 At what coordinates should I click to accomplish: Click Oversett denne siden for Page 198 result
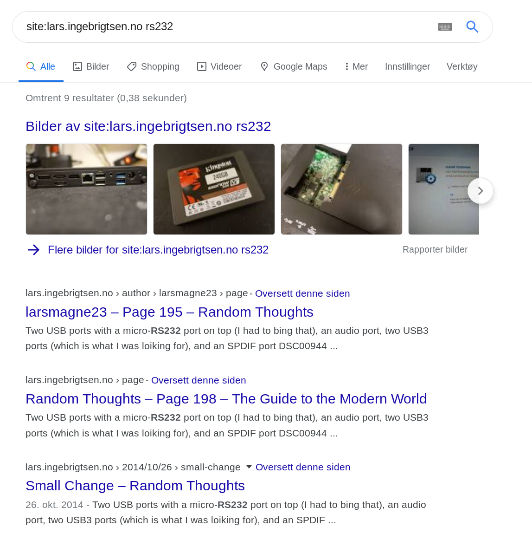(199, 380)
